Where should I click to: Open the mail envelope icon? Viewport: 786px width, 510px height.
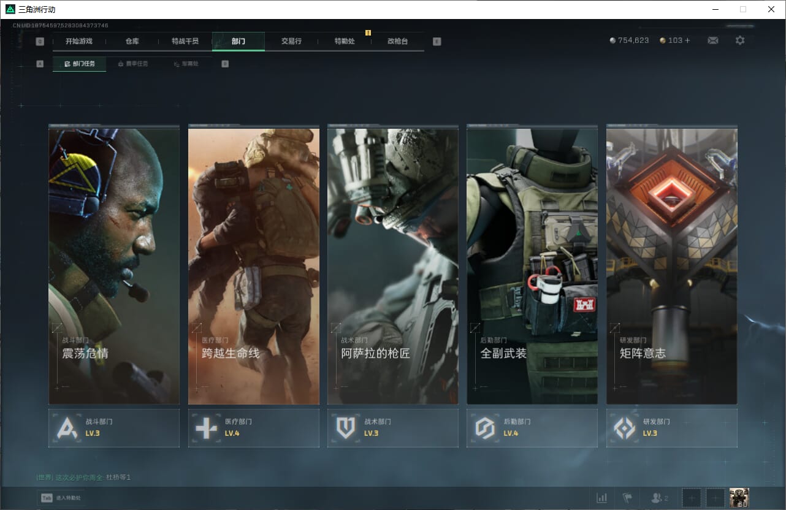[712, 40]
